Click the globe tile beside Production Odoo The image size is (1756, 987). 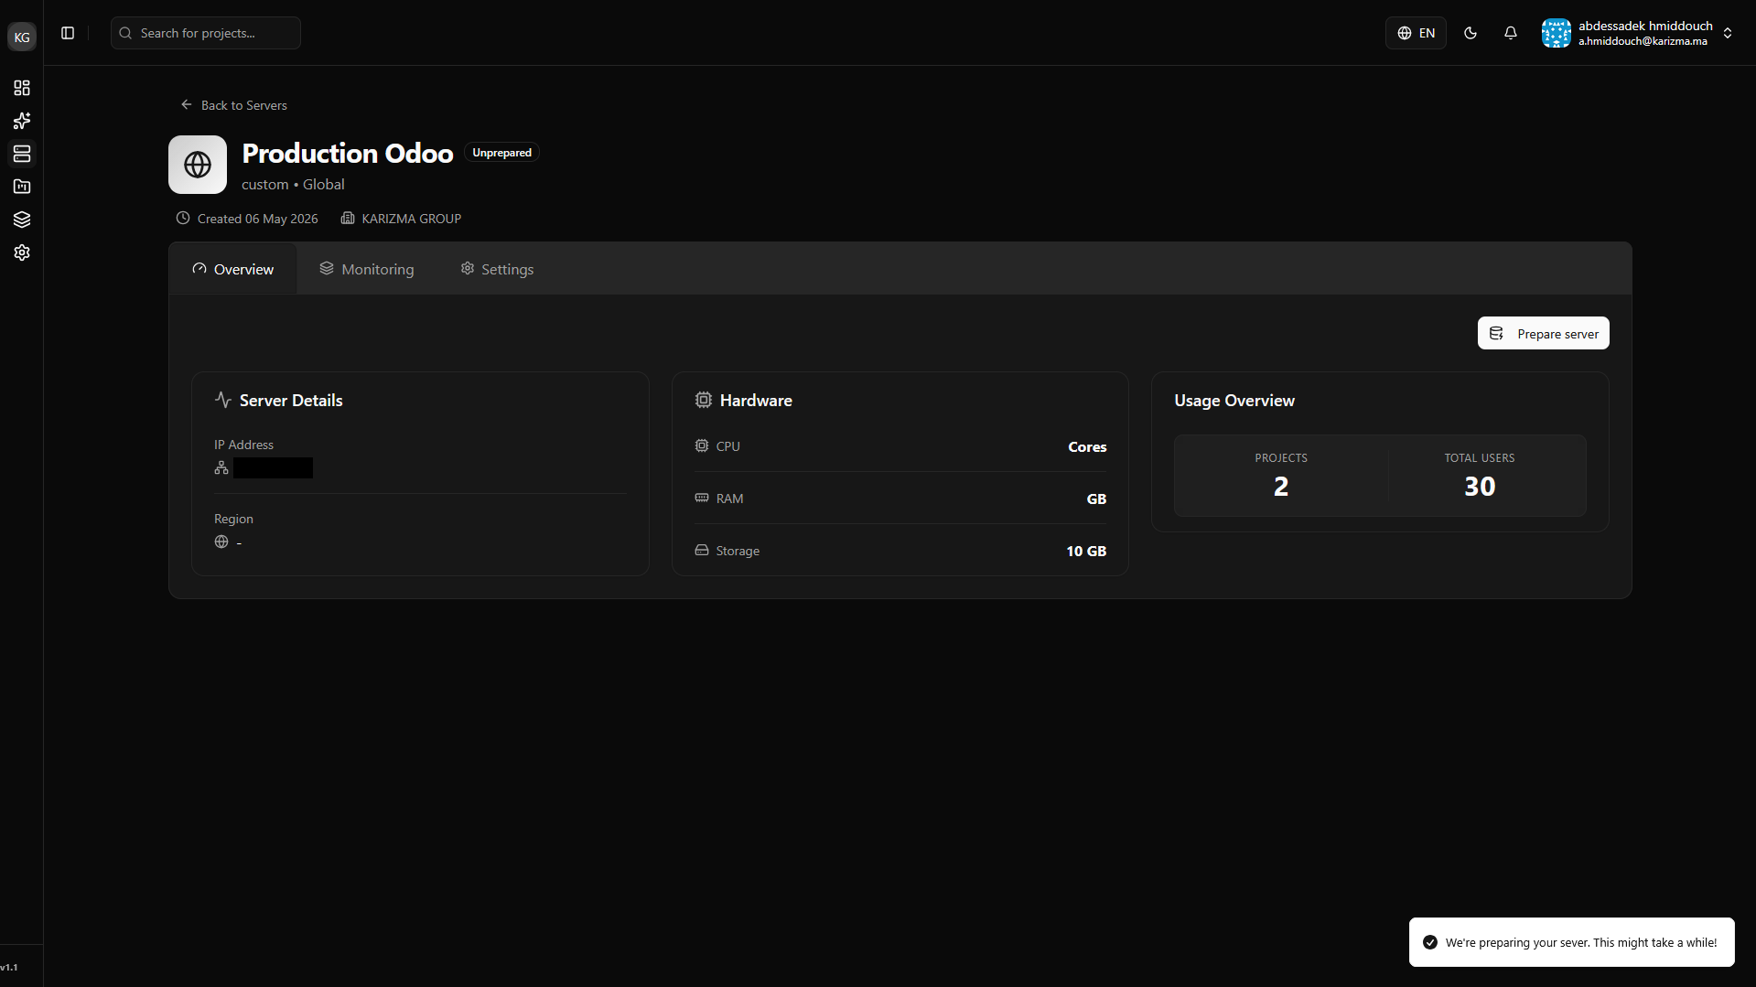pos(198,165)
